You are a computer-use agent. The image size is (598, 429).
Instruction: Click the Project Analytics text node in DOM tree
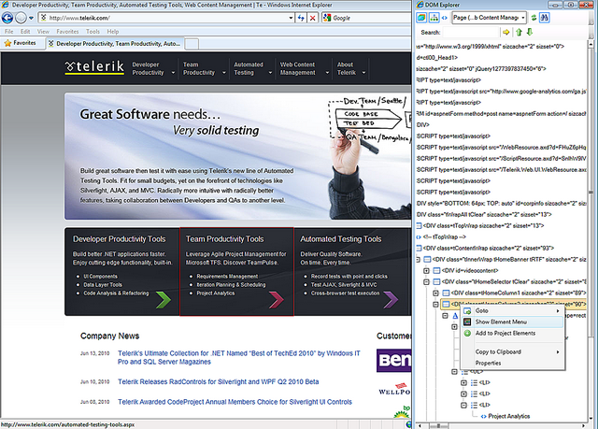(x=508, y=417)
